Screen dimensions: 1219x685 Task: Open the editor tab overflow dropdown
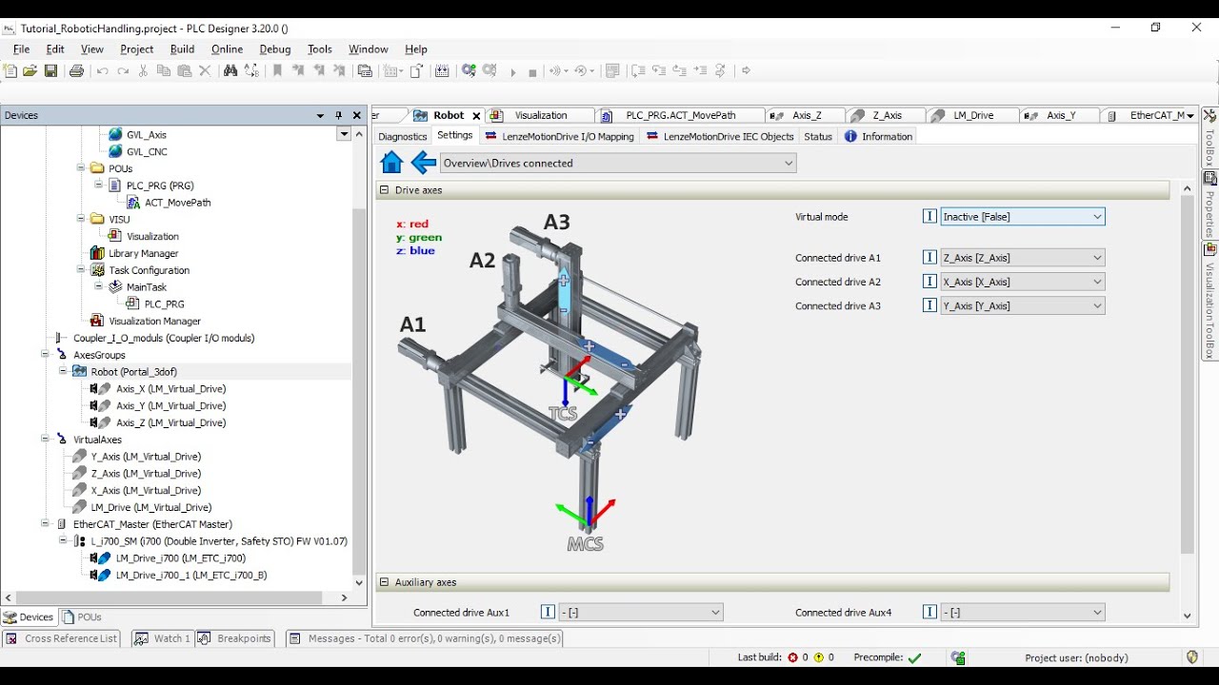pos(1190,116)
